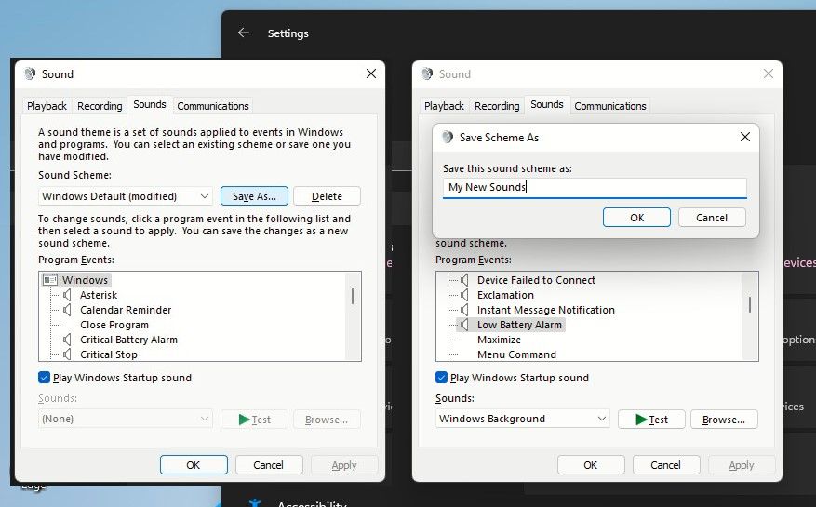The image size is (816, 507).
Task: Cancel the Save Scheme As dialog
Action: click(712, 218)
